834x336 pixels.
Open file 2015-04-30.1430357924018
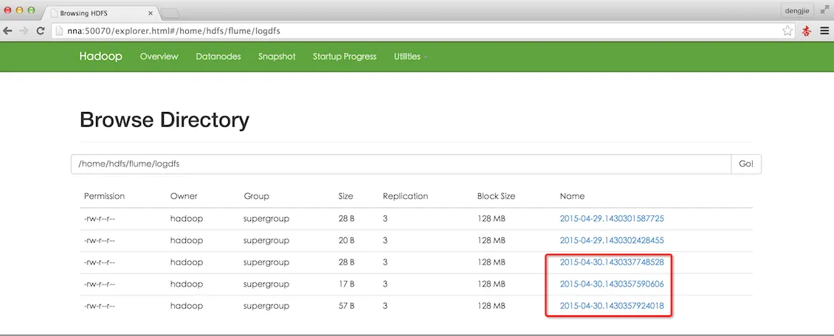(x=612, y=306)
